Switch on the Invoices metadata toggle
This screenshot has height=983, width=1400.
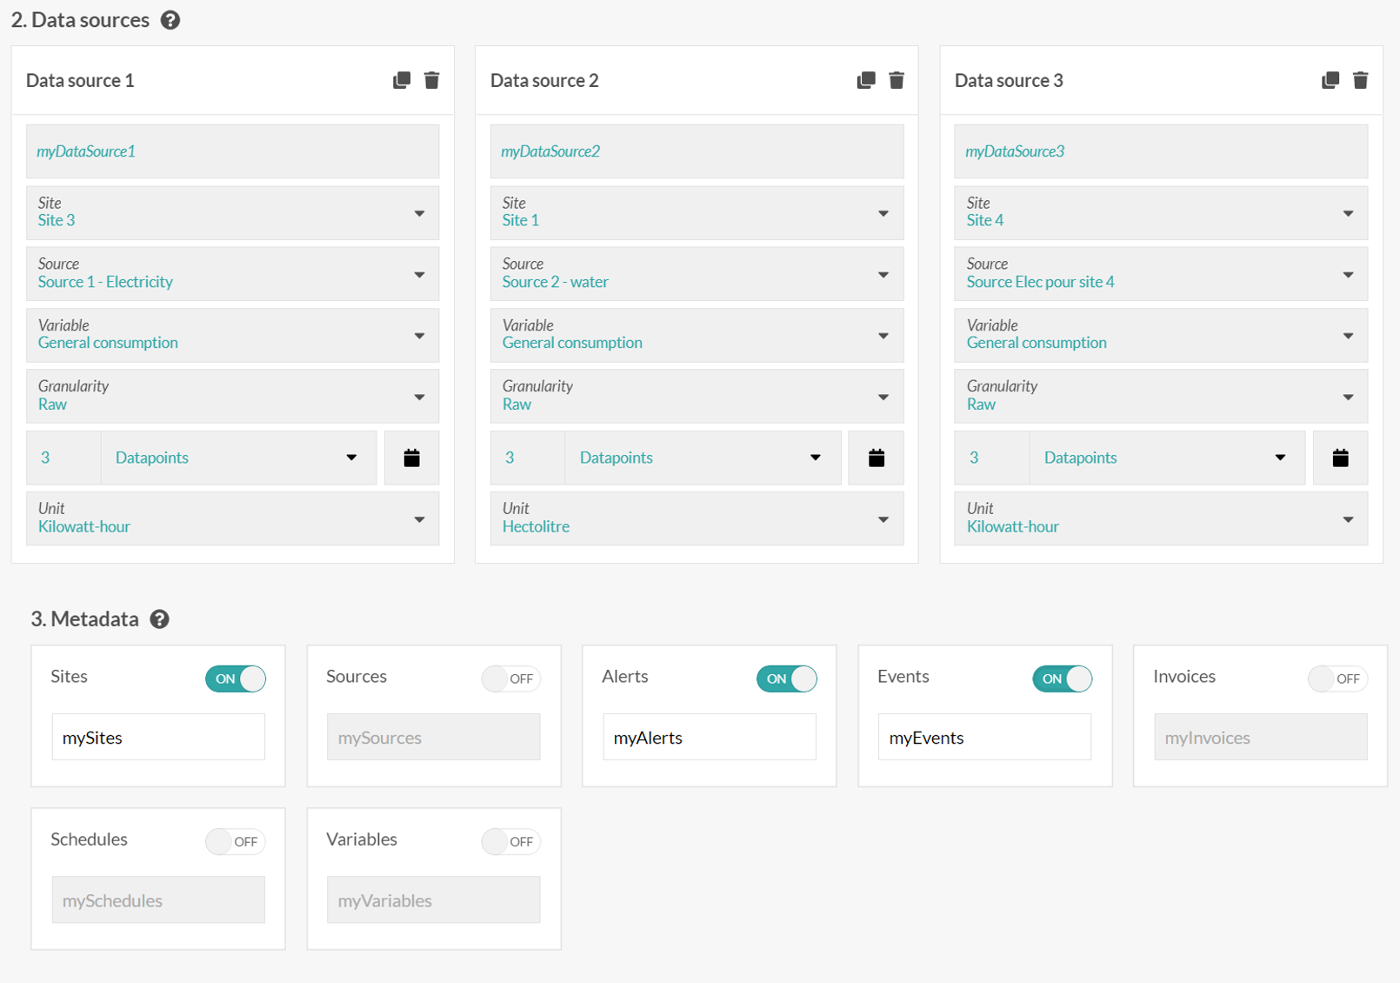(1337, 679)
